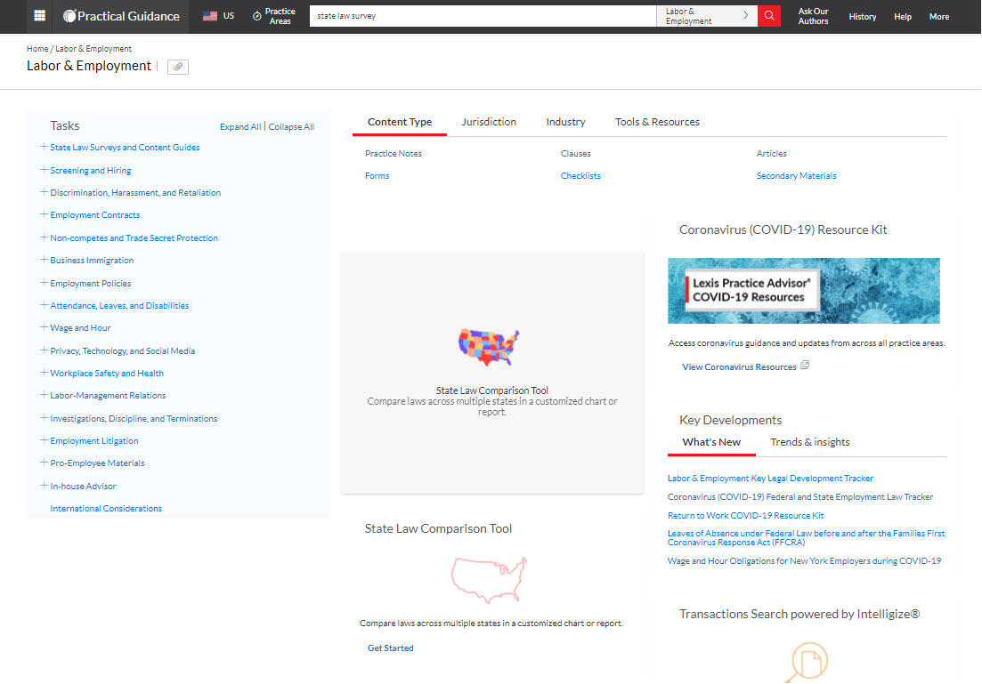
Task: Click View Coronavirus Resources link
Action: [739, 366]
